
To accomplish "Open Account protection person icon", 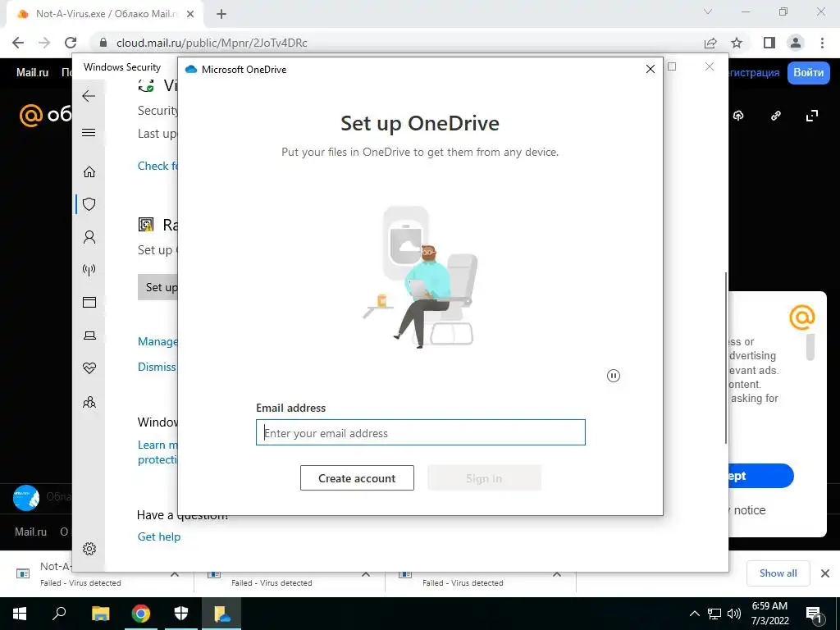I will click(89, 237).
